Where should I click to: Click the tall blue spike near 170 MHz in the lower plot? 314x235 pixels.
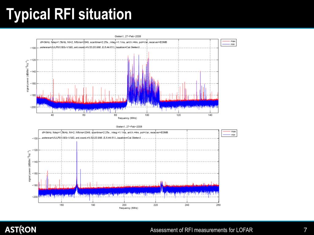pos(77,164)
